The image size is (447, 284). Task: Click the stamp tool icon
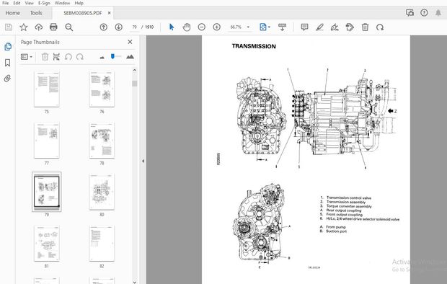[x=350, y=27]
